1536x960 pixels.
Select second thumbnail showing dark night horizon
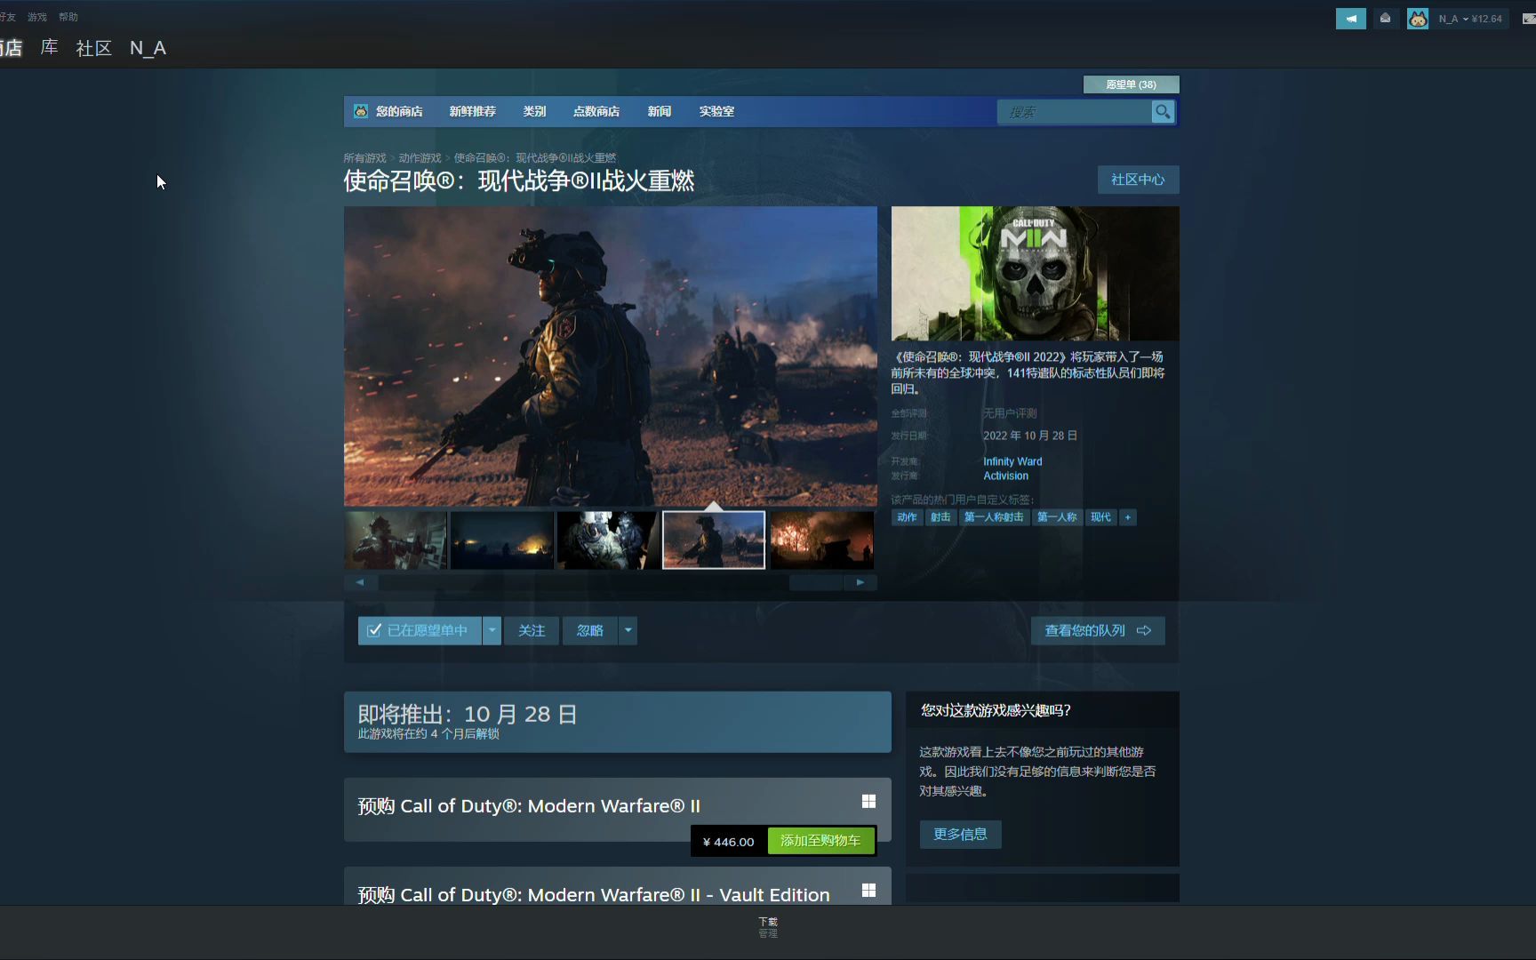tap(502, 540)
